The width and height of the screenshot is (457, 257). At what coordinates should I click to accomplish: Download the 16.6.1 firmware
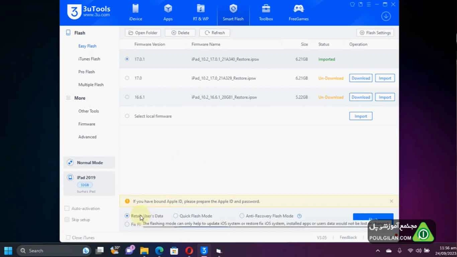[x=361, y=97]
